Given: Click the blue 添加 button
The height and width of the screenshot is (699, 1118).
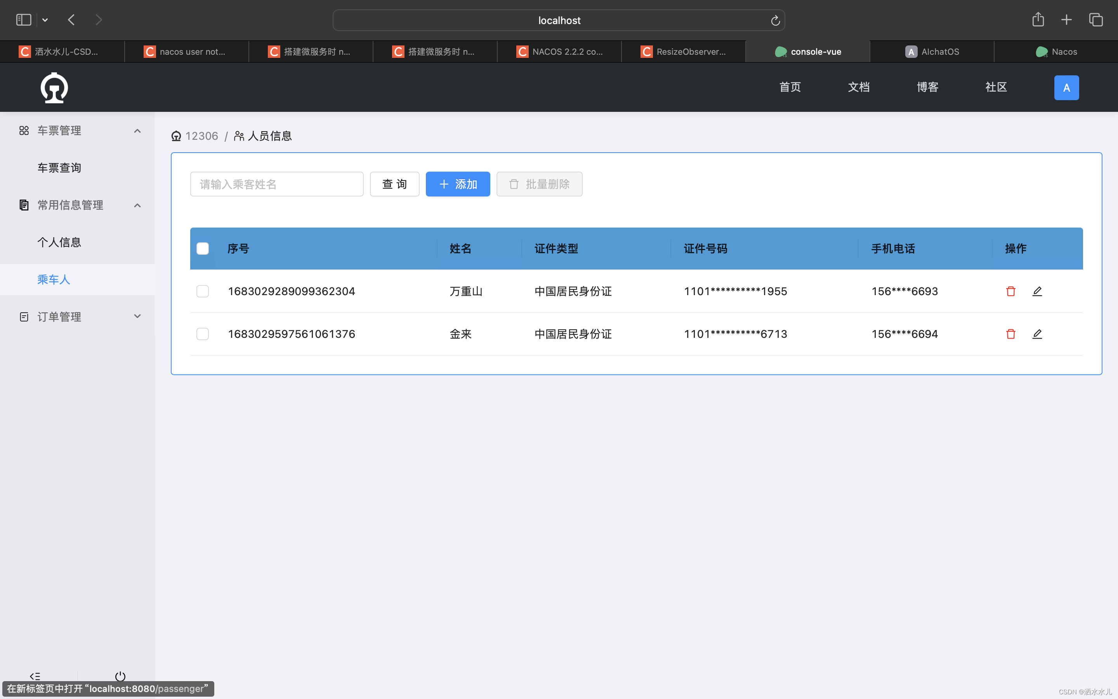Looking at the screenshot, I should pyautogui.click(x=457, y=184).
